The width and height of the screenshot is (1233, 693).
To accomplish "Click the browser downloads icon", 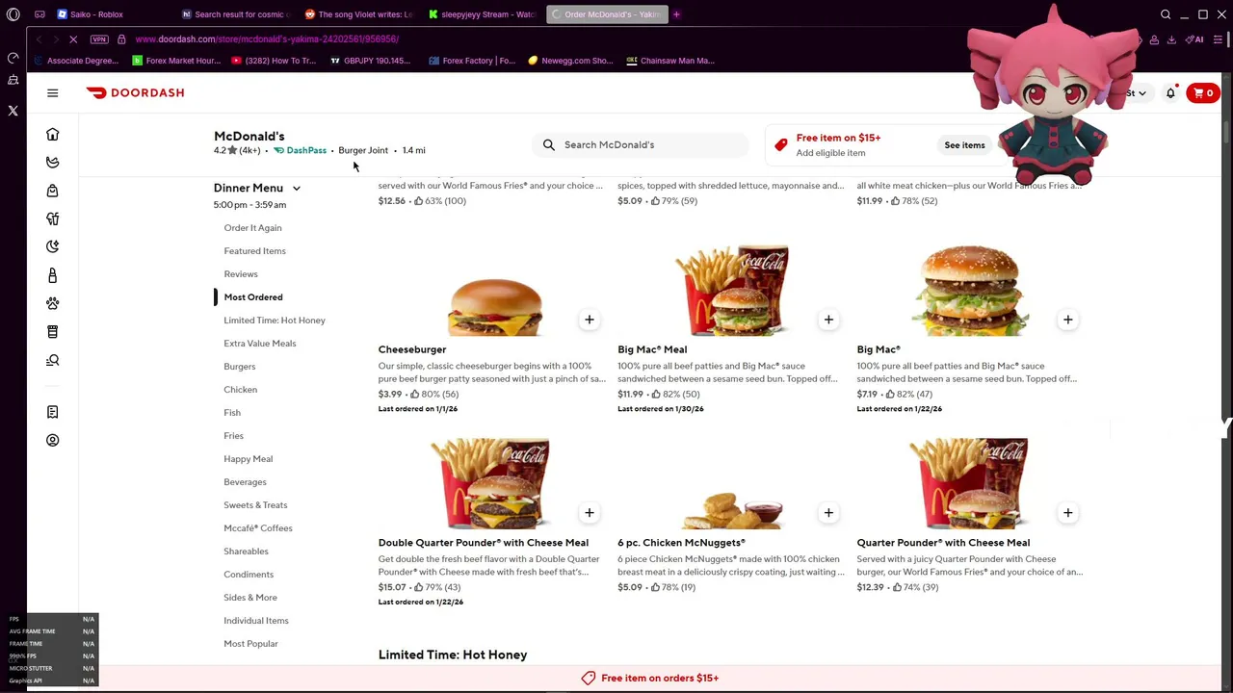I will pyautogui.click(x=1171, y=39).
